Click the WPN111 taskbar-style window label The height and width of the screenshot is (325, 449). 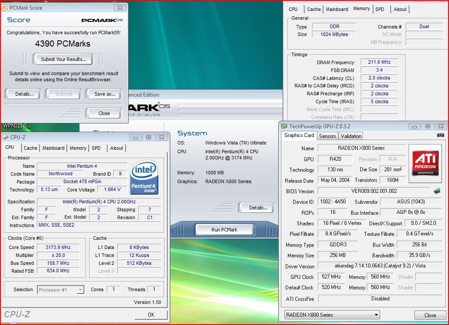pyautogui.click(x=17, y=126)
